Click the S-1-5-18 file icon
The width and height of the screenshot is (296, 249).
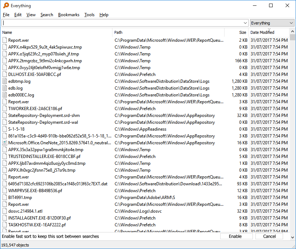5,129
